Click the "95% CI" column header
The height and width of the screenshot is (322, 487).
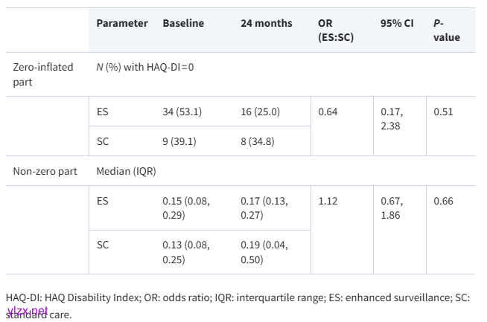pyautogui.click(x=397, y=23)
